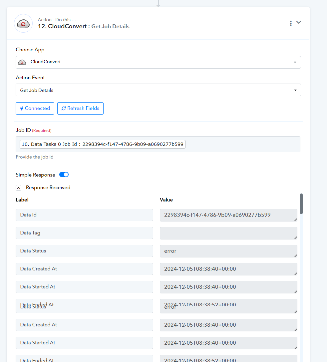Click the Data Id label field
The width and height of the screenshot is (327, 362).
click(84, 215)
